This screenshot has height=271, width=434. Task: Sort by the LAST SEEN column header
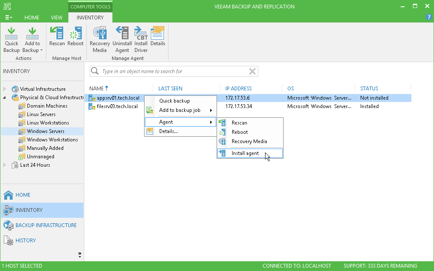tap(170, 89)
